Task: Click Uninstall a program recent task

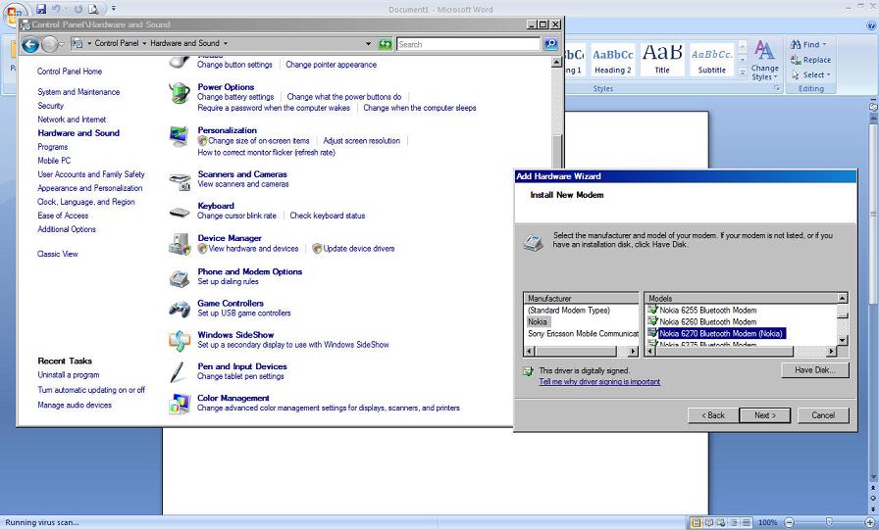Action: tap(69, 375)
